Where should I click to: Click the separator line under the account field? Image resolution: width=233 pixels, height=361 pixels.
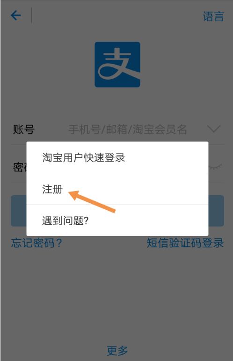[x=117, y=145]
